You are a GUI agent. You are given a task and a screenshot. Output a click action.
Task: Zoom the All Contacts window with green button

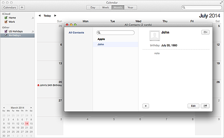(75, 25)
